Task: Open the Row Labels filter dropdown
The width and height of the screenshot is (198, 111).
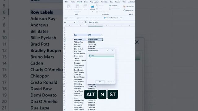Action: tap(87, 40)
